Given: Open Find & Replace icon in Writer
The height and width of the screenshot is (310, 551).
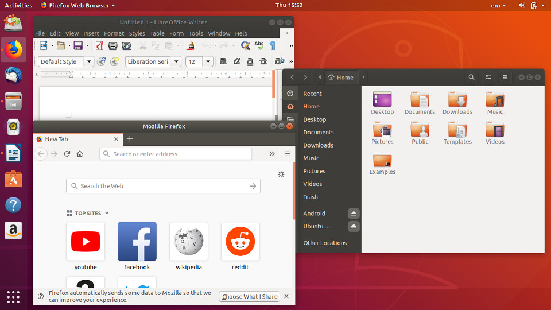Looking at the screenshot, I should (x=245, y=46).
